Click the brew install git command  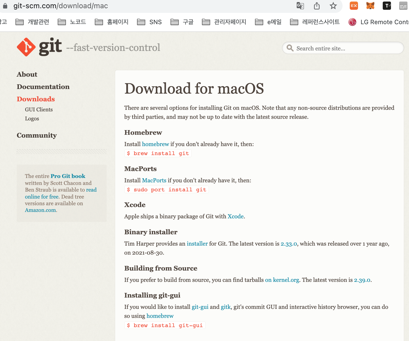(x=158, y=154)
